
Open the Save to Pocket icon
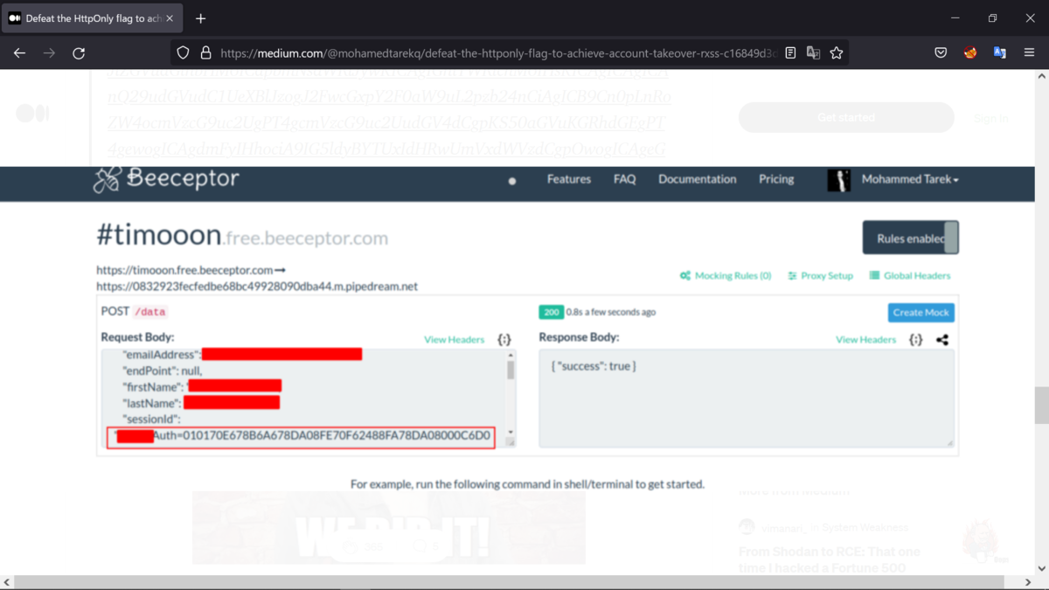pyautogui.click(x=941, y=53)
